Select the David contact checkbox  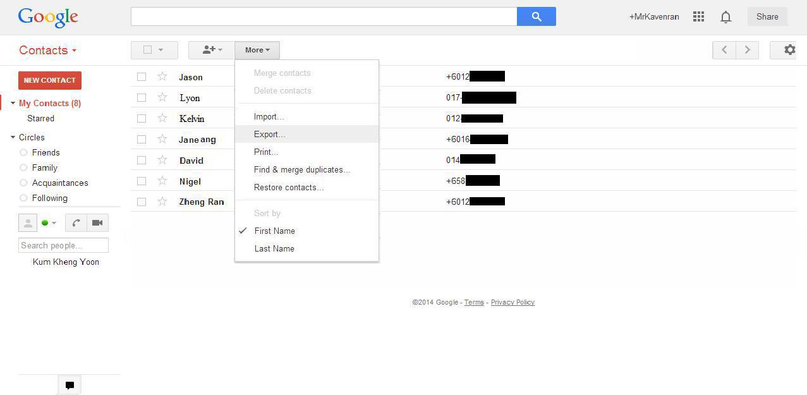[142, 160]
